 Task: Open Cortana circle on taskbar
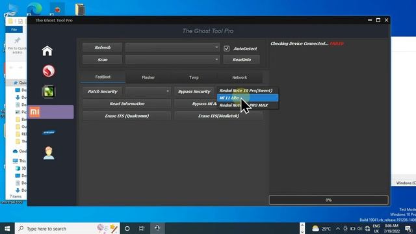[x=127, y=228]
